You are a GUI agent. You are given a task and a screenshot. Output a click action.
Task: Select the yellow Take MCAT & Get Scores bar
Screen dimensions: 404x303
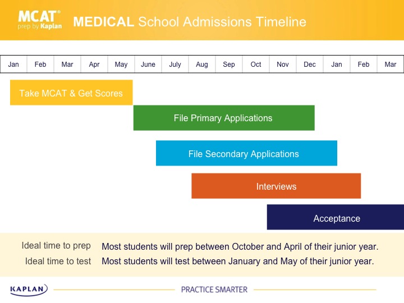coord(71,93)
